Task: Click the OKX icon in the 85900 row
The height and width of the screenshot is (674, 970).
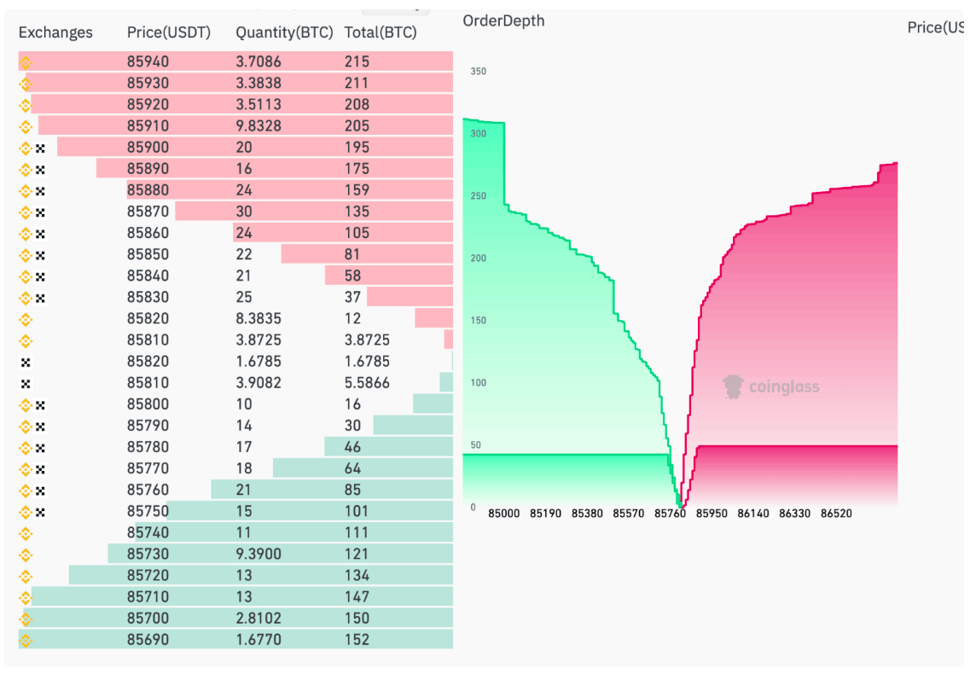Action: (40, 148)
